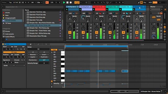Toggle the Automation Arm icon

(x=78, y=2)
